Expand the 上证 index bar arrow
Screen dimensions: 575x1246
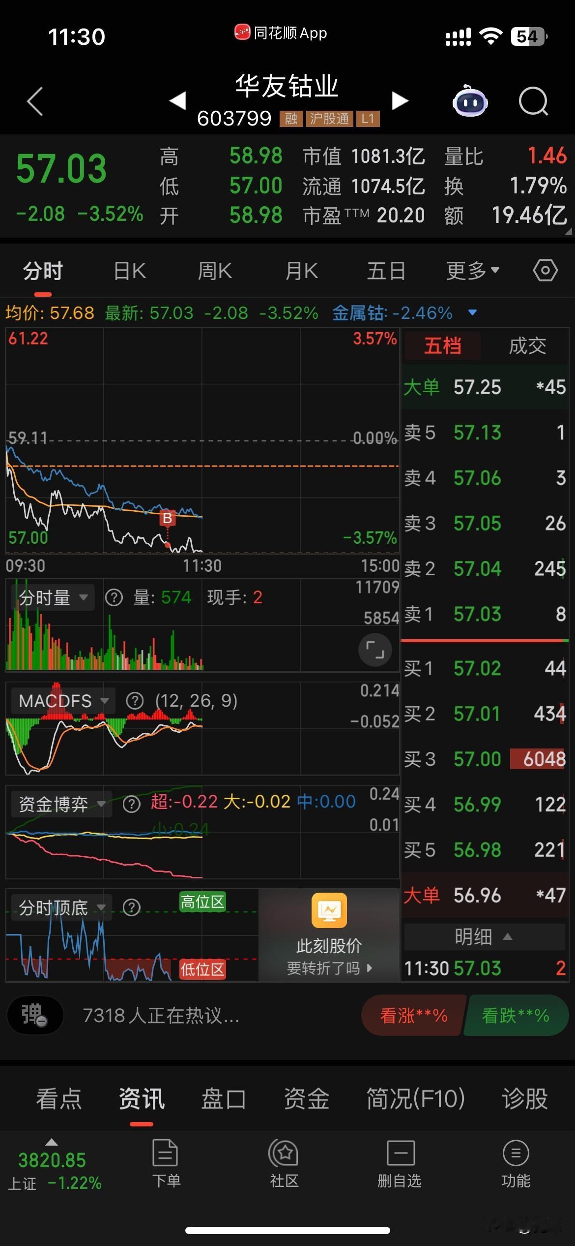(51, 1142)
